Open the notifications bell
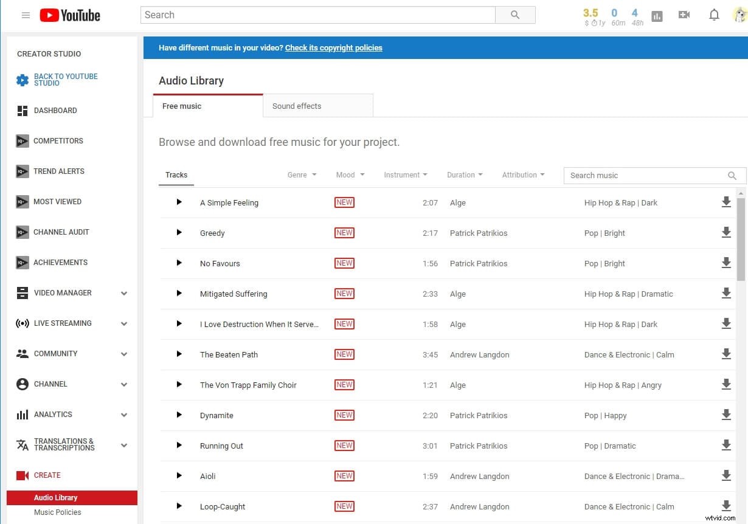This screenshot has height=524, width=748. [714, 15]
